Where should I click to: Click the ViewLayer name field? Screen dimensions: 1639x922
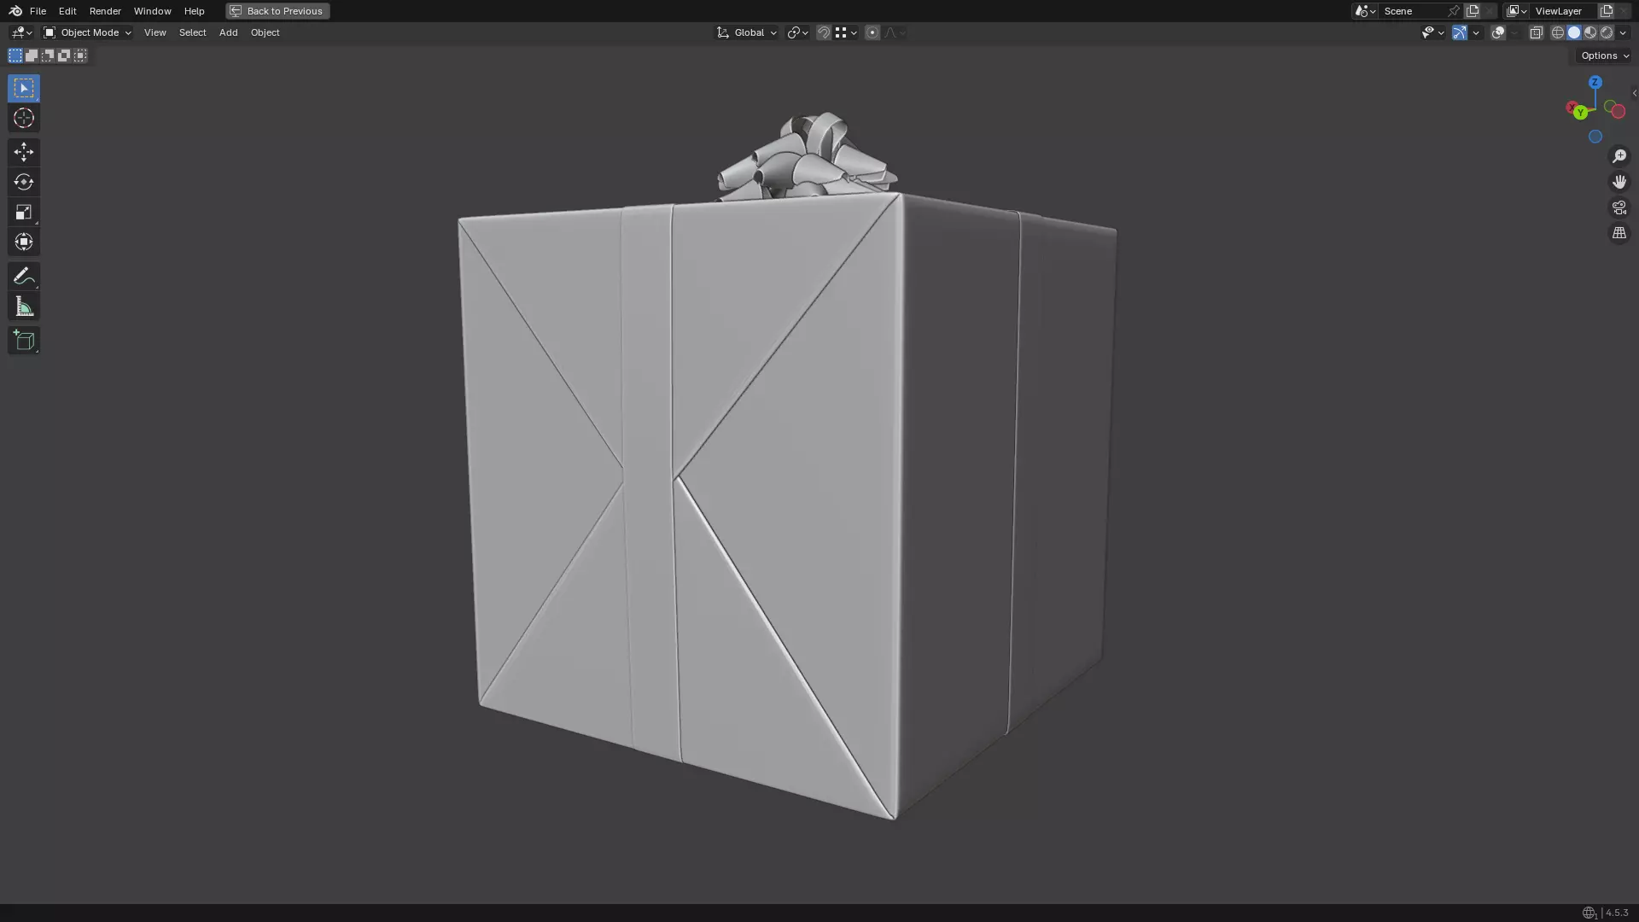click(x=1564, y=11)
